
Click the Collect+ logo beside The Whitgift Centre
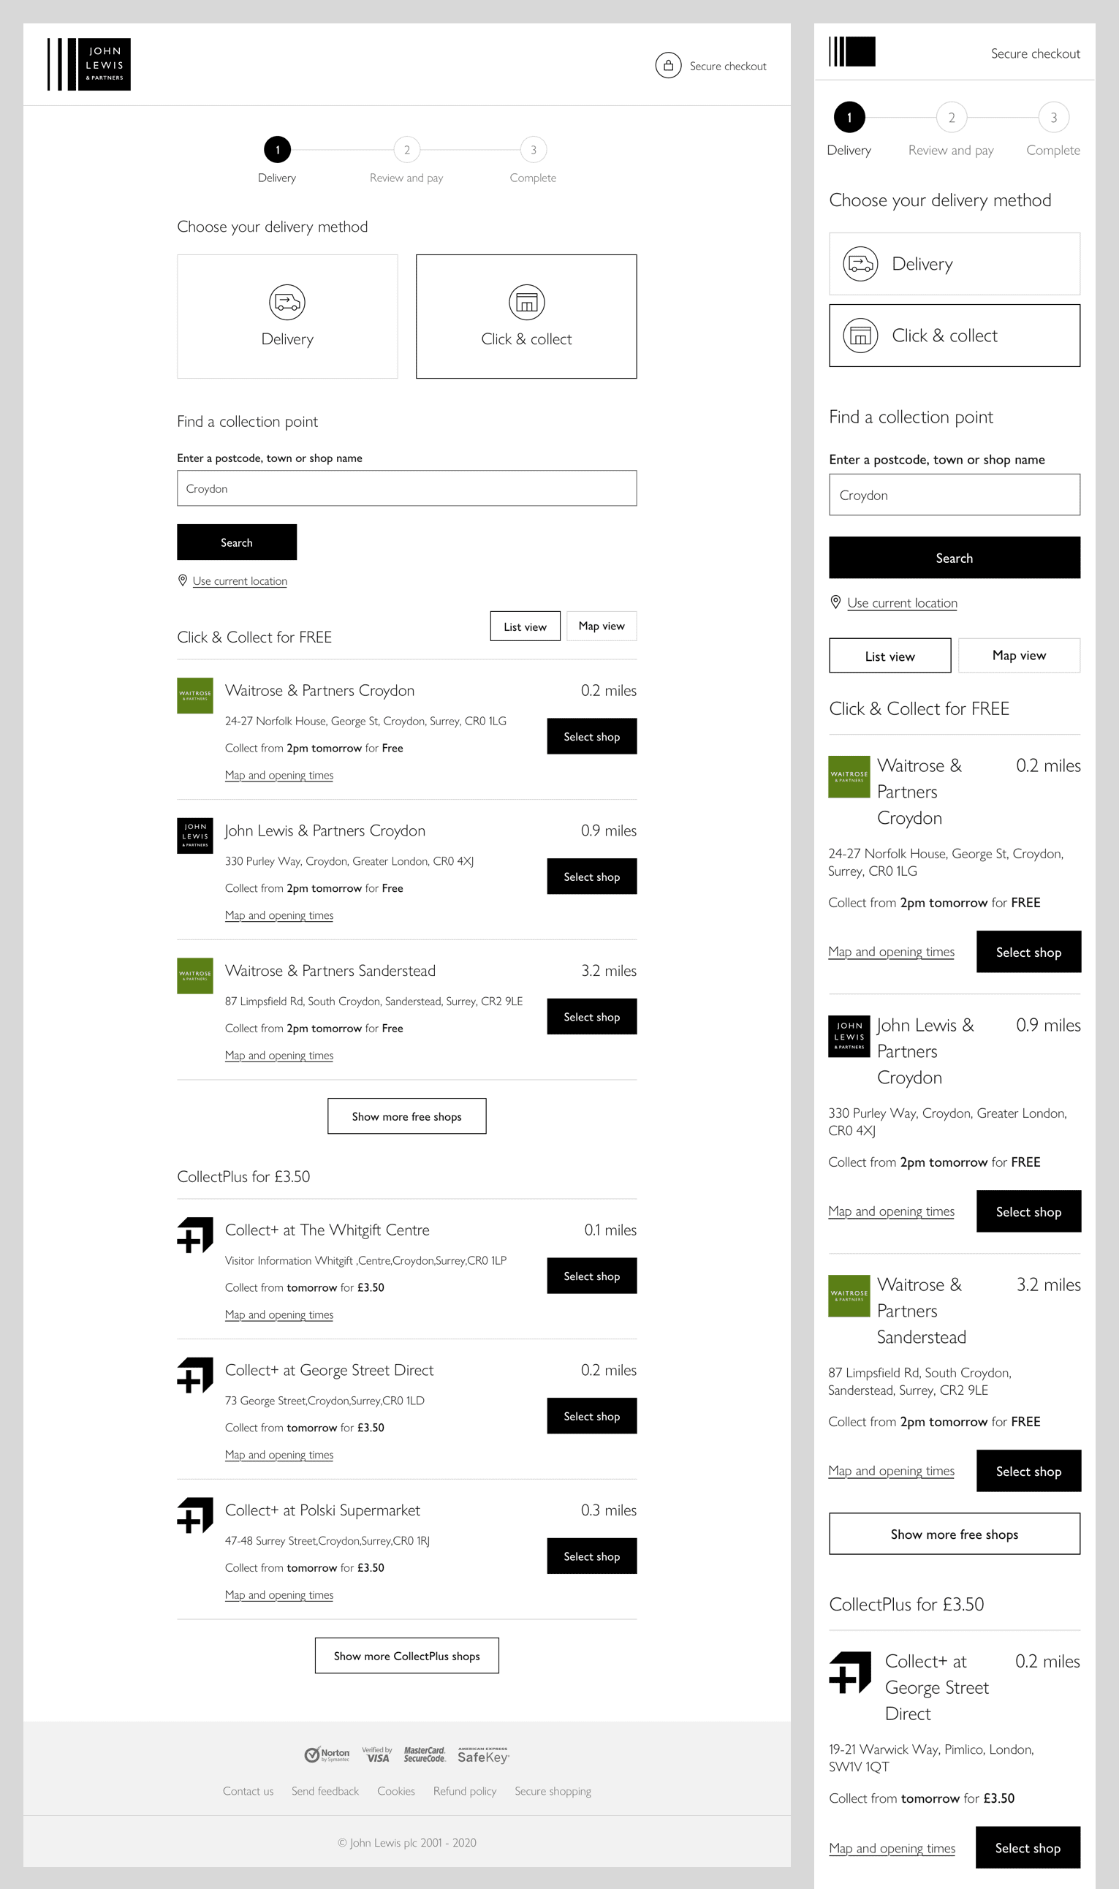click(x=194, y=1235)
